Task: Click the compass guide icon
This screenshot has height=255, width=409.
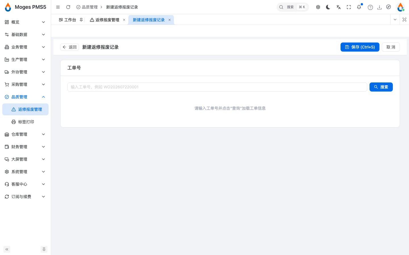Action: 389,7
